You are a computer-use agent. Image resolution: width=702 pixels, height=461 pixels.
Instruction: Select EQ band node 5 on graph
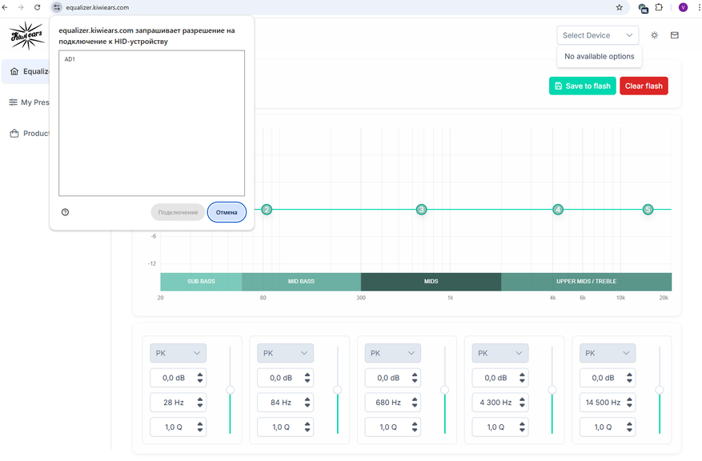click(648, 210)
